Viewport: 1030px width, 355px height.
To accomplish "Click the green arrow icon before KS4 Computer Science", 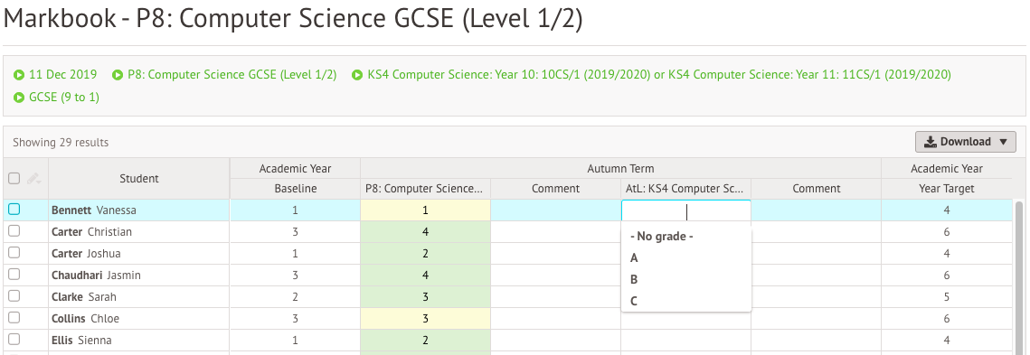I will tap(357, 75).
